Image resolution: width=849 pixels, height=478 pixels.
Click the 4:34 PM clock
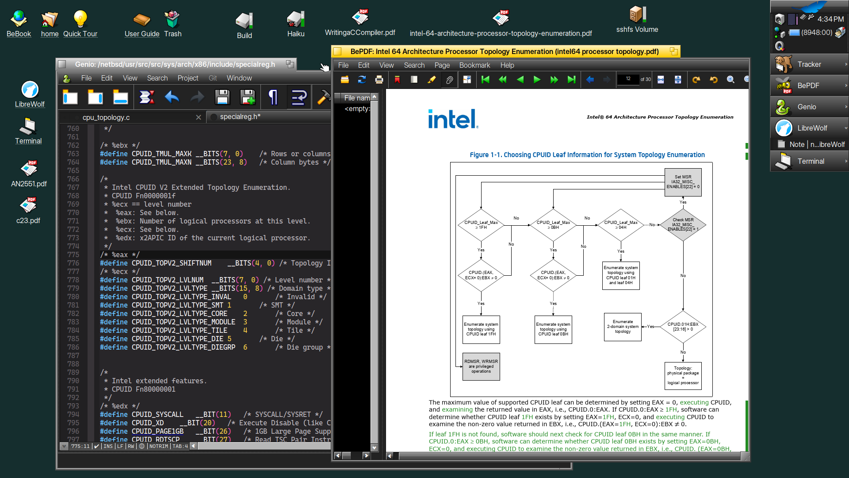pyautogui.click(x=830, y=19)
